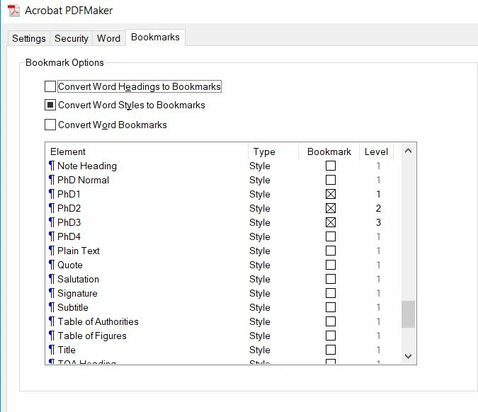The width and height of the screenshot is (478, 412).
Task: Click the paragraph icon beside PhD3
Action: coord(52,222)
